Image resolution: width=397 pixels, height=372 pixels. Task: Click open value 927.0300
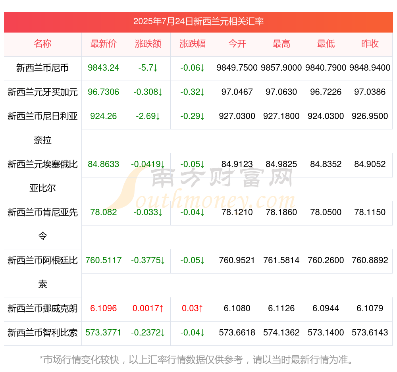click(237, 116)
